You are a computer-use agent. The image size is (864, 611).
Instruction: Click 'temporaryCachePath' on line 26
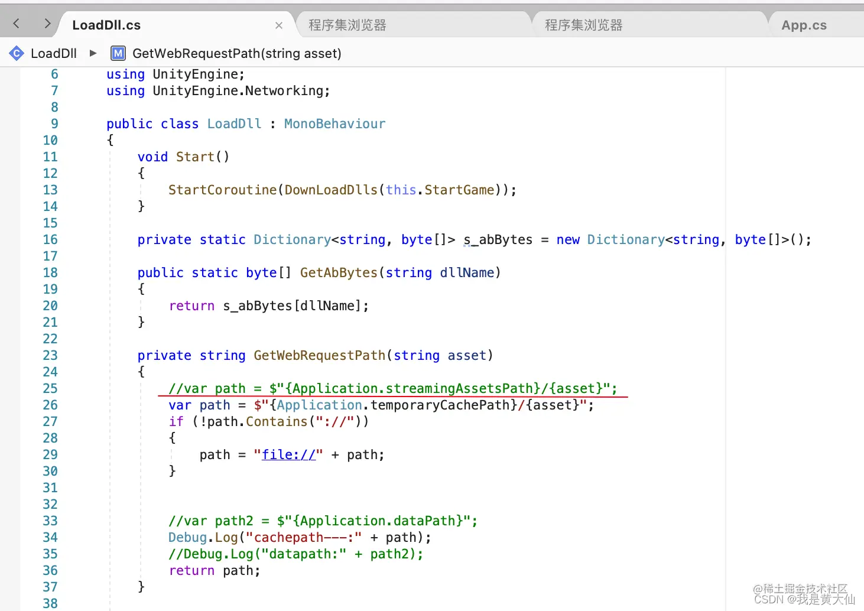pos(440,405)
